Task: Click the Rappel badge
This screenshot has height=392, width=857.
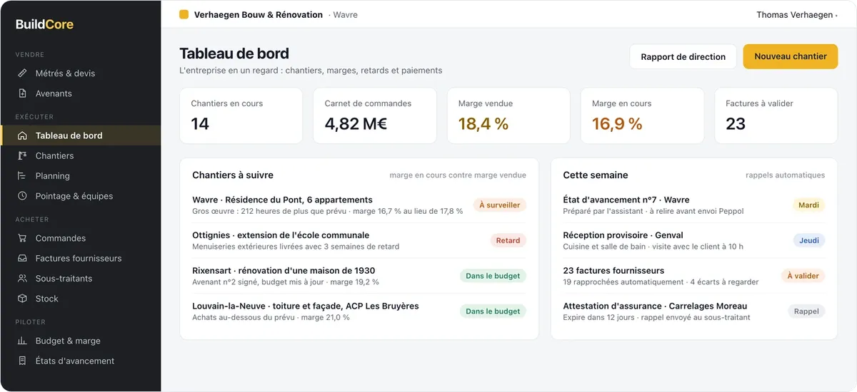Action: click(806, 311)
